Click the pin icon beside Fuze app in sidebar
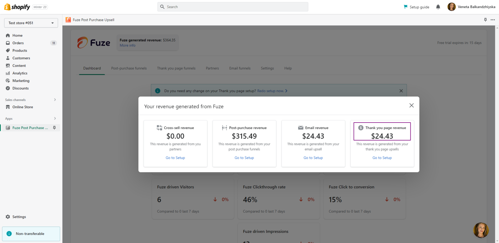 click(54, 128)
